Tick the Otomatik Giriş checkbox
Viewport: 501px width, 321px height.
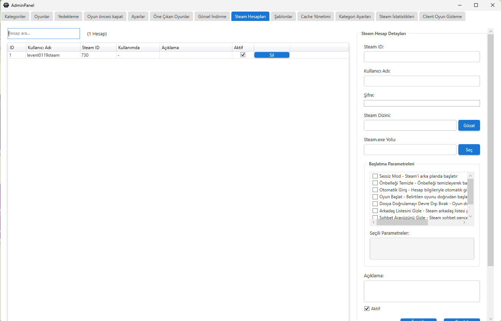375,190
